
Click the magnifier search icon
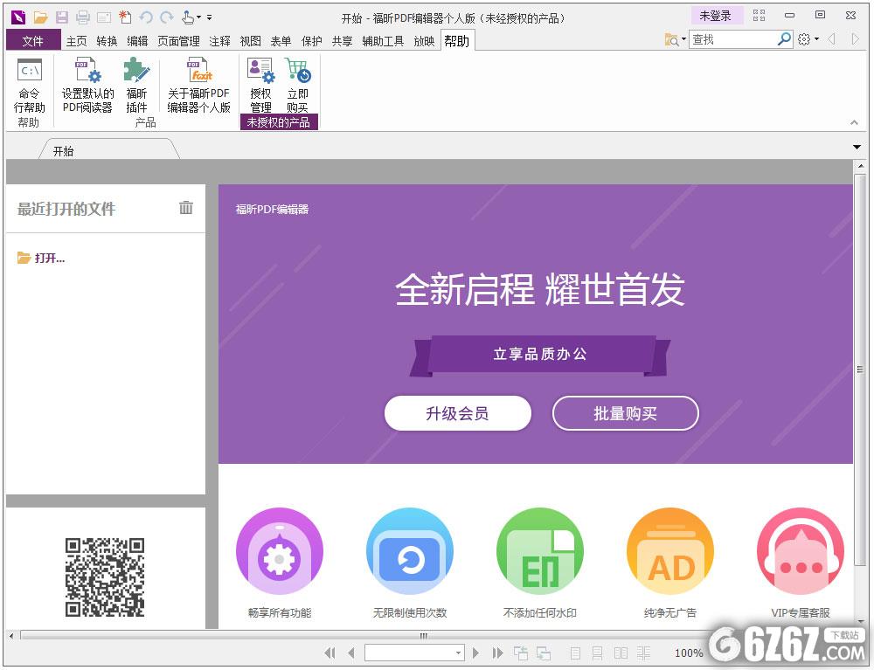(x=784, y=39)
